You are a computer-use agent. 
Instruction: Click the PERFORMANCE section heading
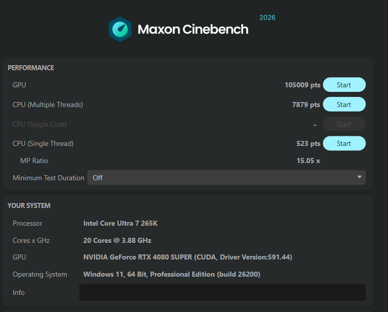pyautogui.click(x=31, y=68)
